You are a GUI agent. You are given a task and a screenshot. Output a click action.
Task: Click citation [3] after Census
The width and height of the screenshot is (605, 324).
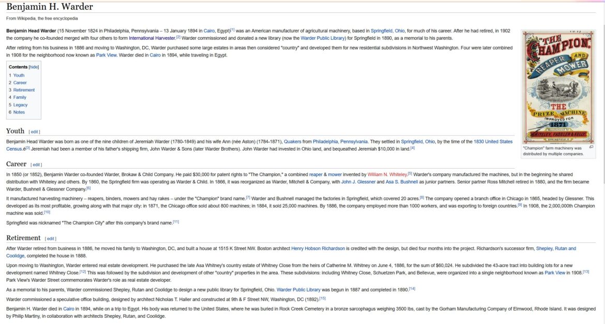27,148
